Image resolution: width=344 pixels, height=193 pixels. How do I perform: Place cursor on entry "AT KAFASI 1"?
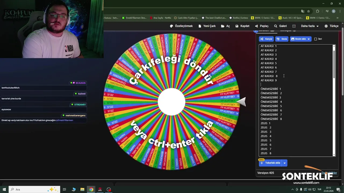pos(268,46)
